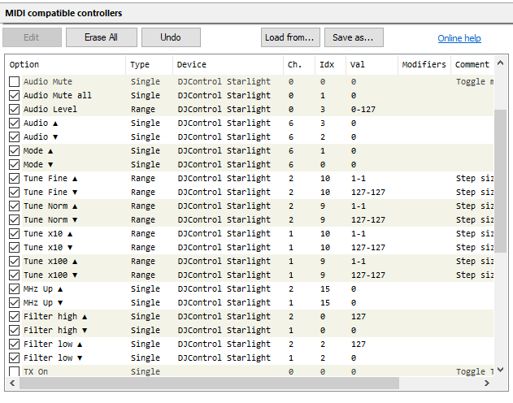Uncheck the Audio Mute all option

coord(14,95)
